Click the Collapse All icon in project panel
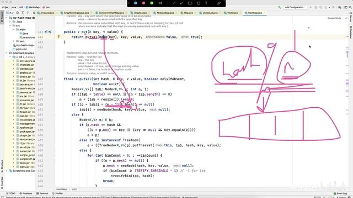Viewport: 353px width, 198px height. point(28,13)
